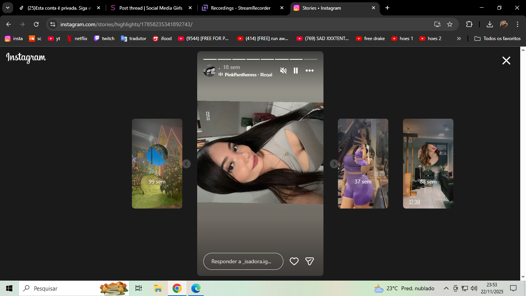Go to the previous story with left chevron

(x=186, y=164)
